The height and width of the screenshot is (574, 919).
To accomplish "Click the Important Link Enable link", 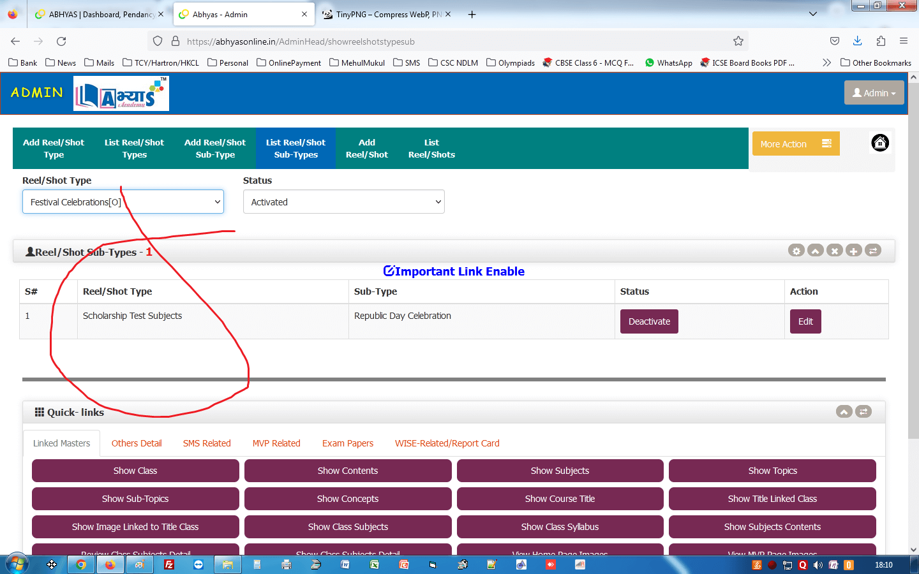I will coord(454,271).
